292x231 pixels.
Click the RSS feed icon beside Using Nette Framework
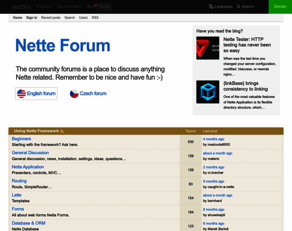tap(62, 131)
